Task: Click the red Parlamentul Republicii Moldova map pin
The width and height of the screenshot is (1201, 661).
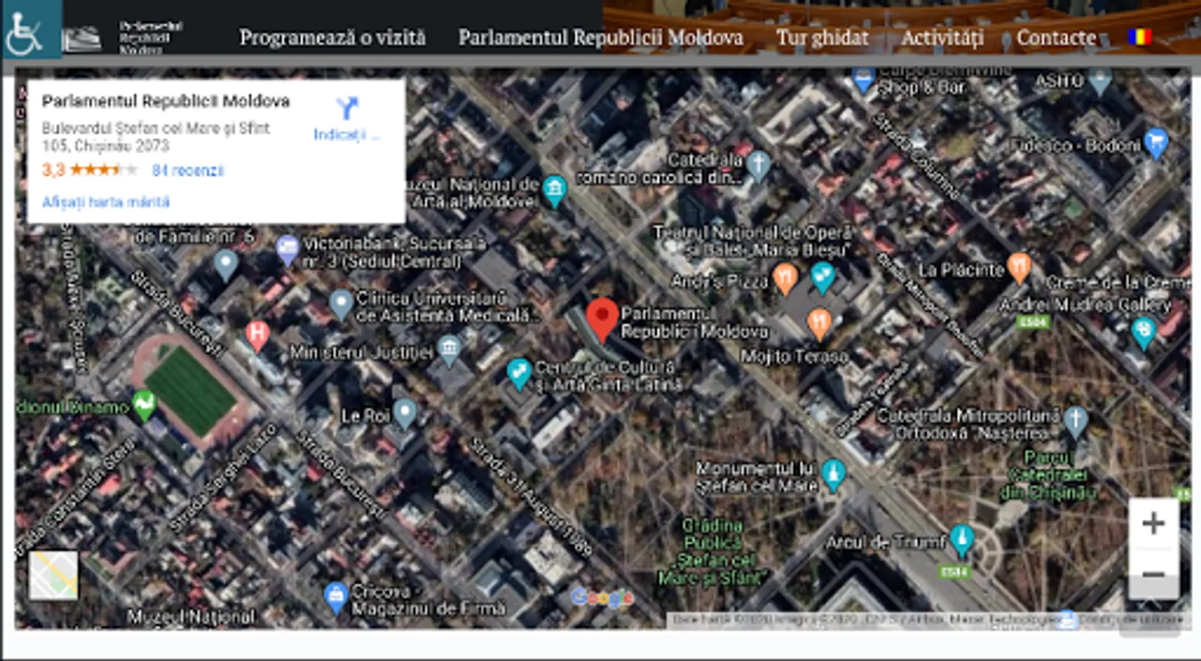Action: (602, 320)
